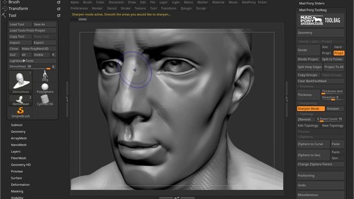Click the Clear BackFaceMask button
Viewport: 354px width, 199px height.
coord(321,81)
